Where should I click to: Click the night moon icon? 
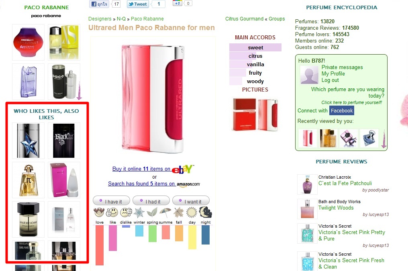click(206, 212)
